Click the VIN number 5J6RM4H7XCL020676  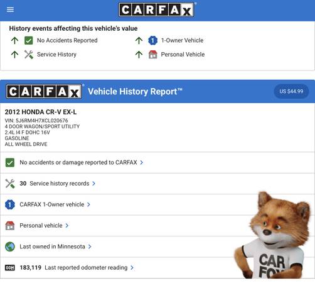coord(42,121)
